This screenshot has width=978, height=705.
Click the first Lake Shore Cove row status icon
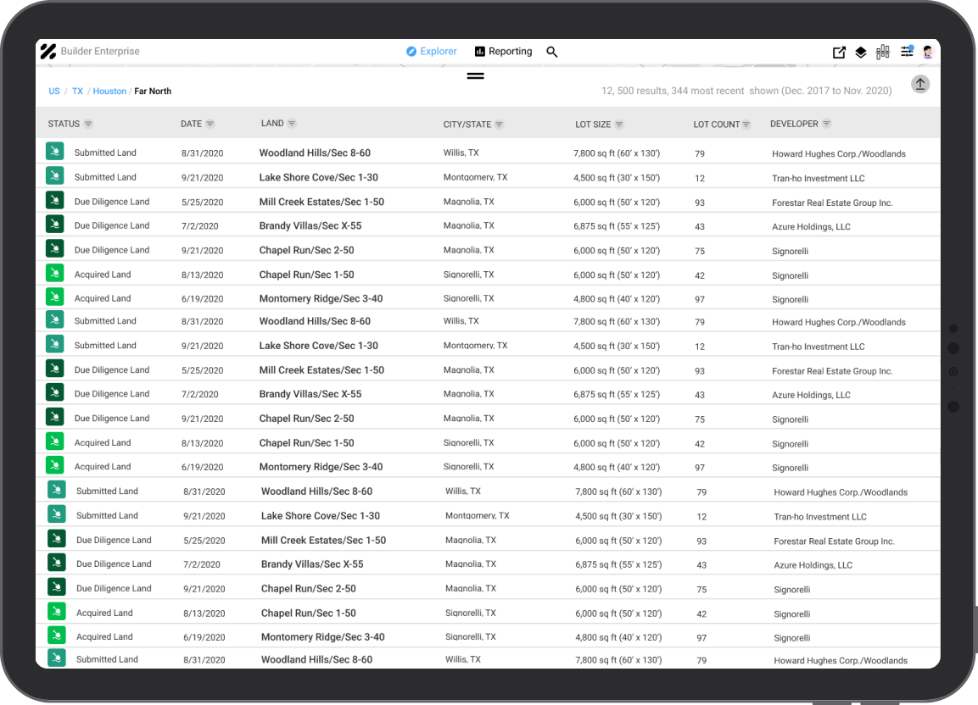pos(55,175)
